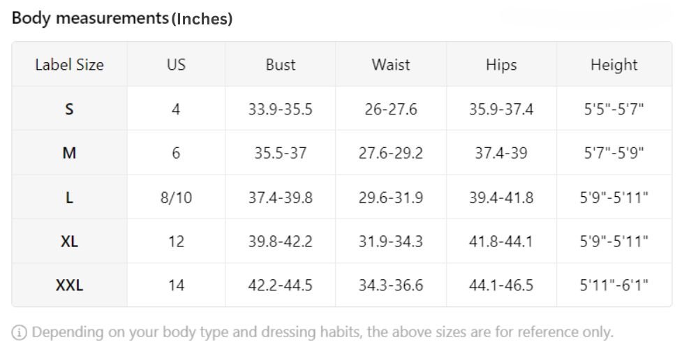Select the XXL size row label
Screen dimensions: 698x349
[x=69, y=285]
